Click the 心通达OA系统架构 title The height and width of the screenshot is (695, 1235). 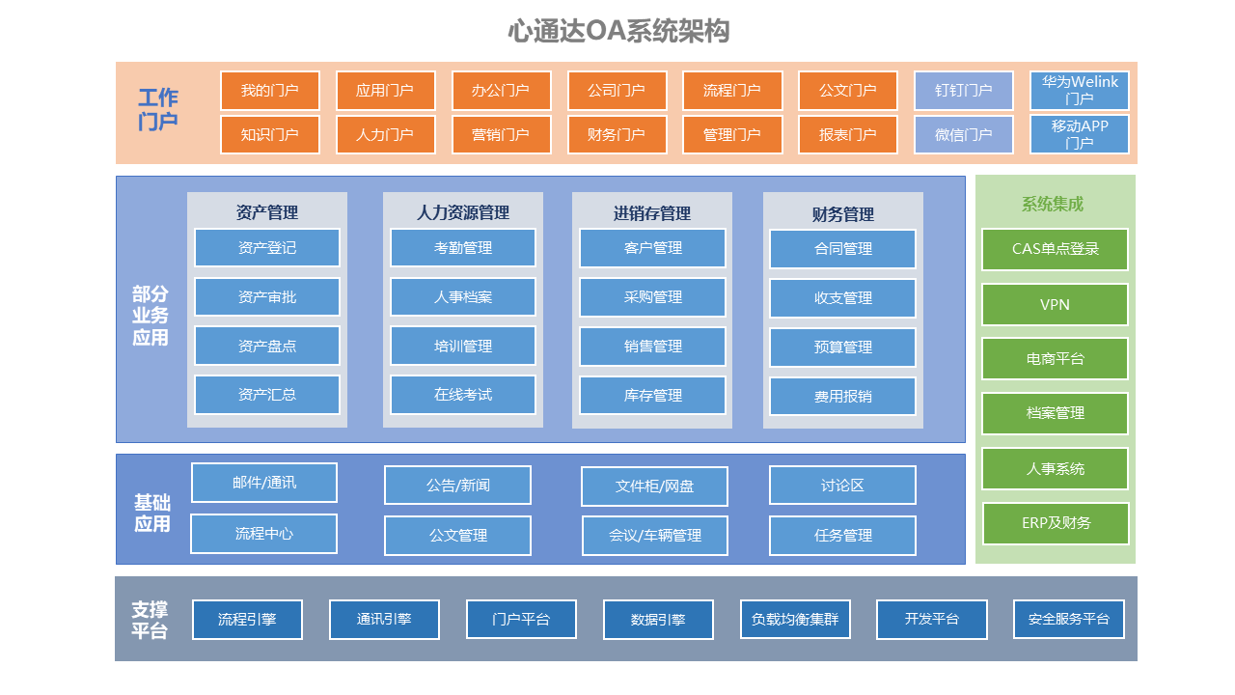click(x=618, y=31)
